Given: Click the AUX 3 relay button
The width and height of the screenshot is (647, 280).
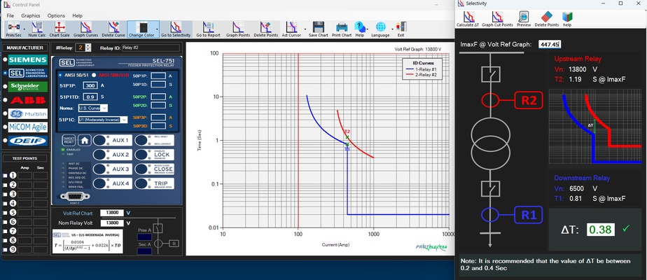Looking at the screenshot, I should tap(113, 169).
